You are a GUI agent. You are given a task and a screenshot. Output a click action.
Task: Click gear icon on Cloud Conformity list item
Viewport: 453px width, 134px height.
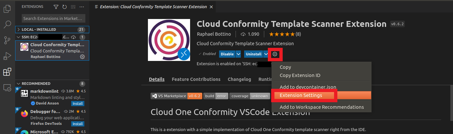[82, 57]
